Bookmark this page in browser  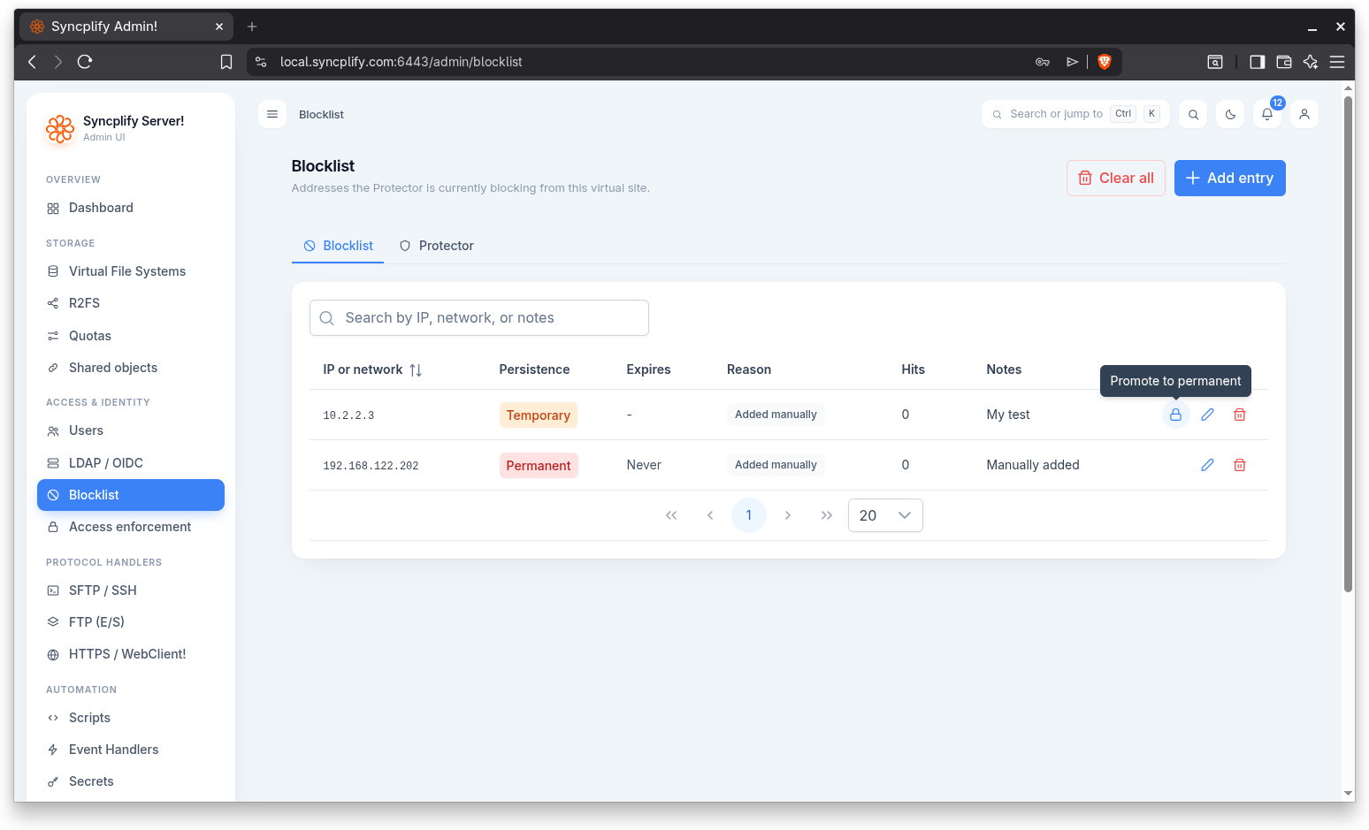click(x=226, y=62)
